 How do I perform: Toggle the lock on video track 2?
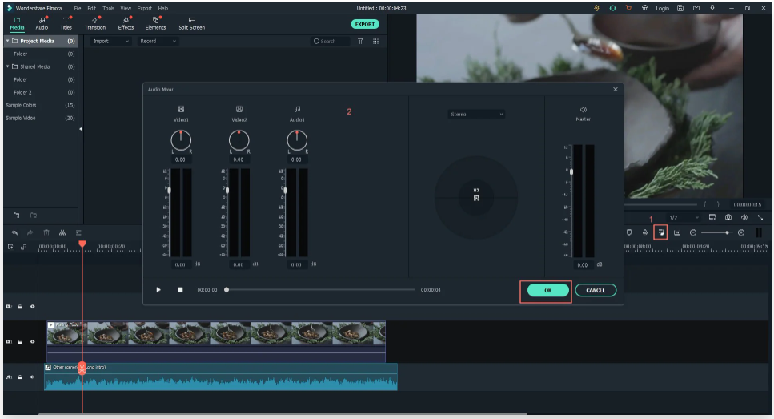tap(22, 306)
